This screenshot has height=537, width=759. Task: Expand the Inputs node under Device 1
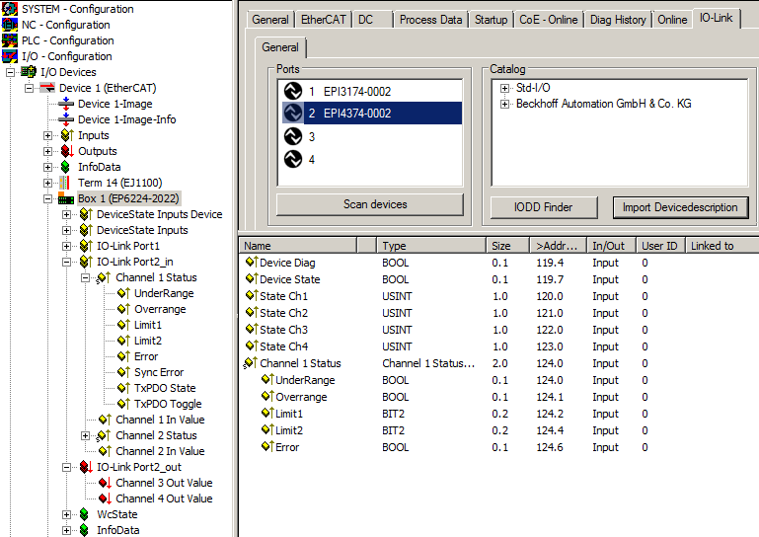coord(47,135)
